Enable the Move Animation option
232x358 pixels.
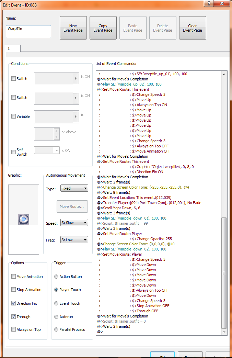(14, 277)
